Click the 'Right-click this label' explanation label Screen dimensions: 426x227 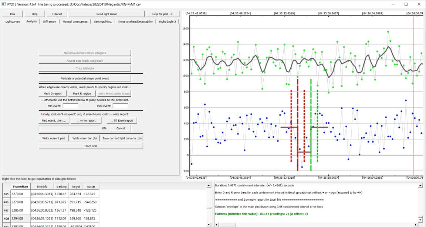pos(39,179)
